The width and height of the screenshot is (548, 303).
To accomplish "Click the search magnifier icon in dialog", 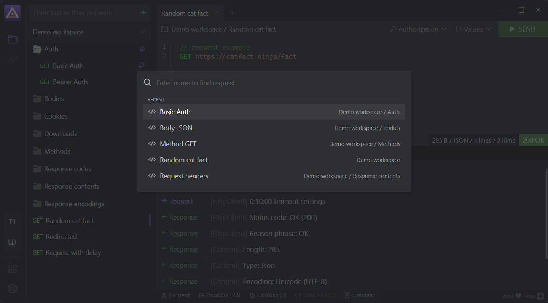I will (x=147, y=83).
